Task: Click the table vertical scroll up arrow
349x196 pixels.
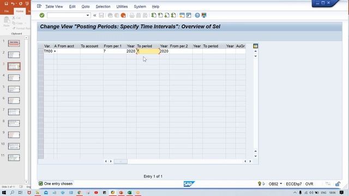Action: (256, 51)
